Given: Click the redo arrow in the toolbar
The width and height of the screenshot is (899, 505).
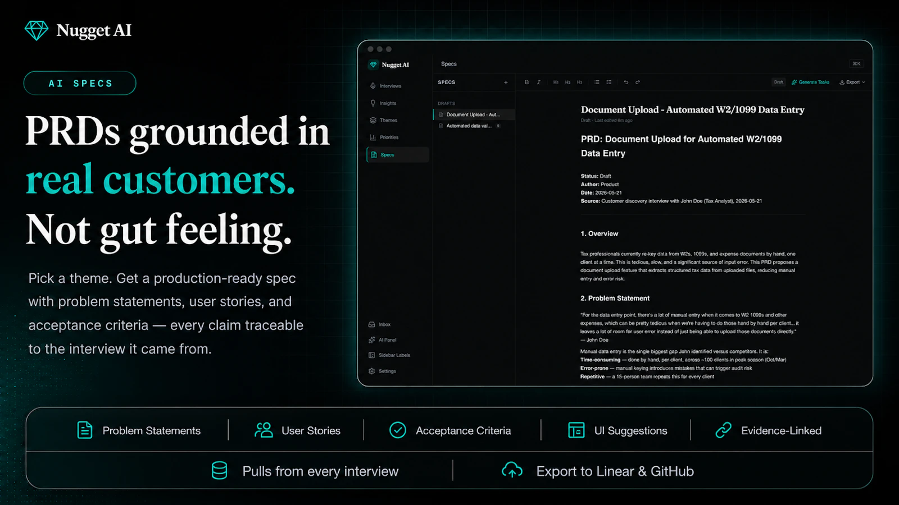Looking at the screenshot, I should (x=638, y=82).
